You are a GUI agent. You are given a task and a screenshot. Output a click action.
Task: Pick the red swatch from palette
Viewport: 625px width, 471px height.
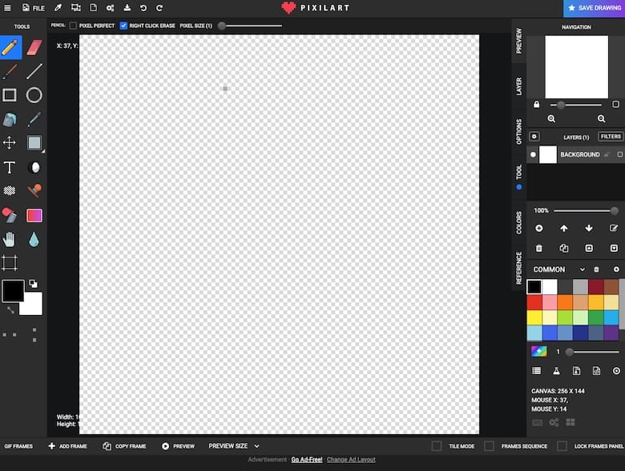(x=534, y=302)
